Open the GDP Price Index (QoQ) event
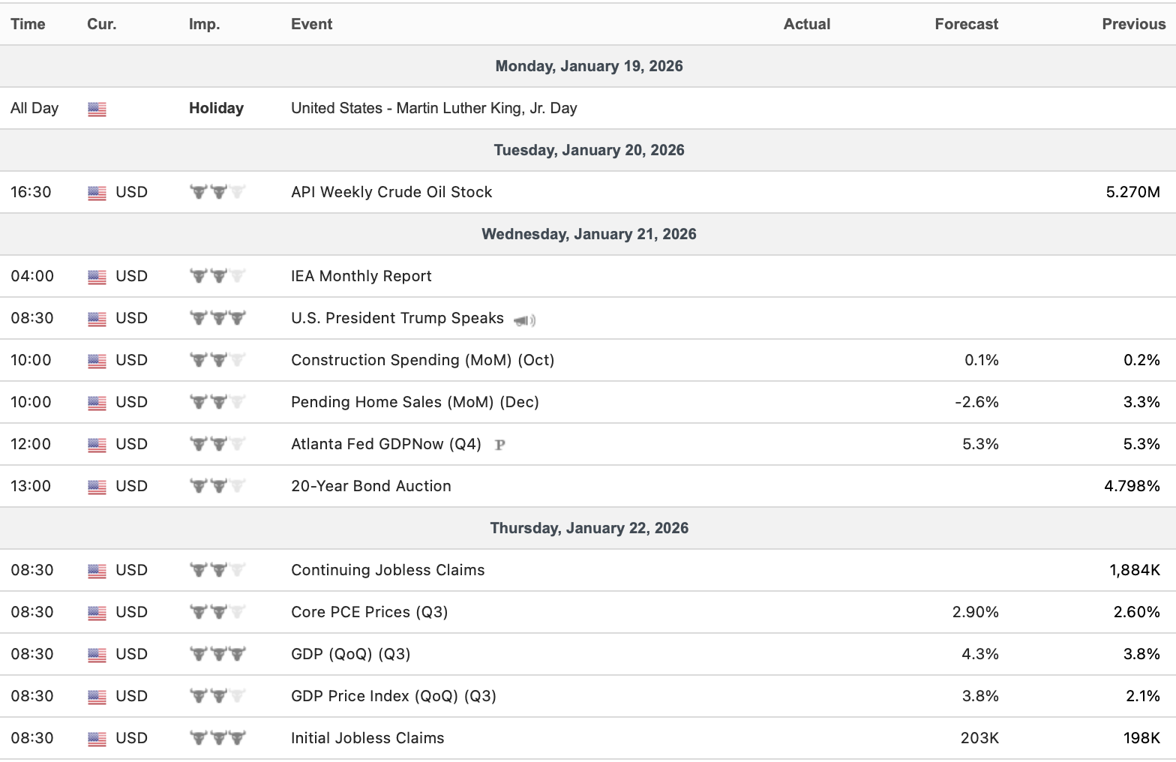This screenshot has height=762, width=1176. pyautogui.click(x=393, y=696)
